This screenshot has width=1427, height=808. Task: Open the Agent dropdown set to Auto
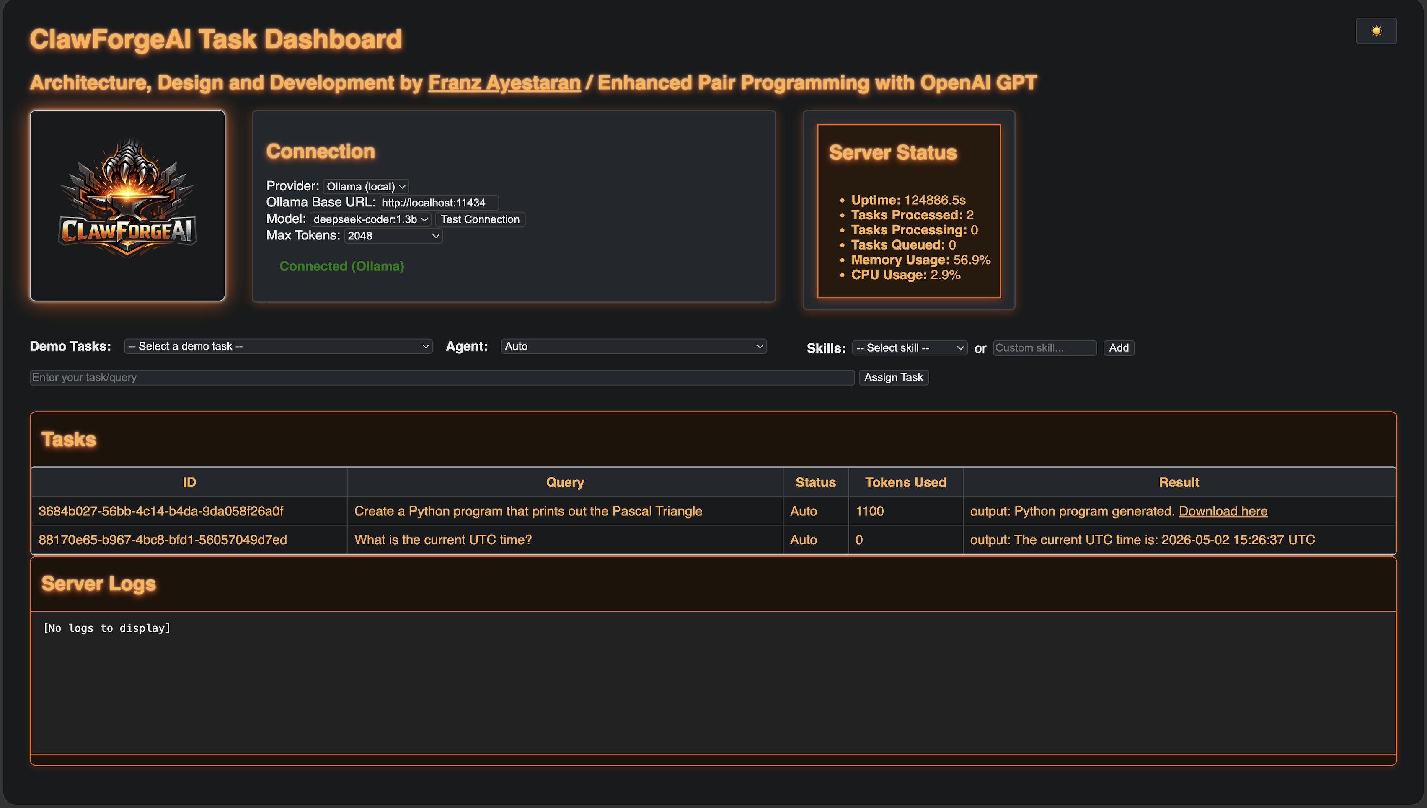click(633, 346)
